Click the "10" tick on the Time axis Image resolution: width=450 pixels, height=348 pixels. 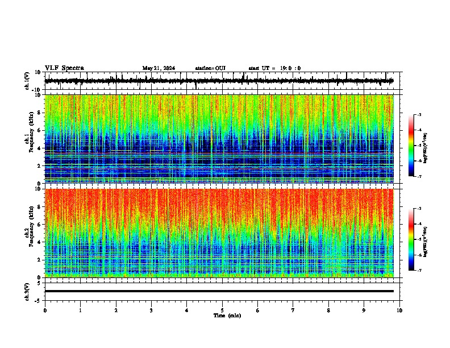[399, 310]
